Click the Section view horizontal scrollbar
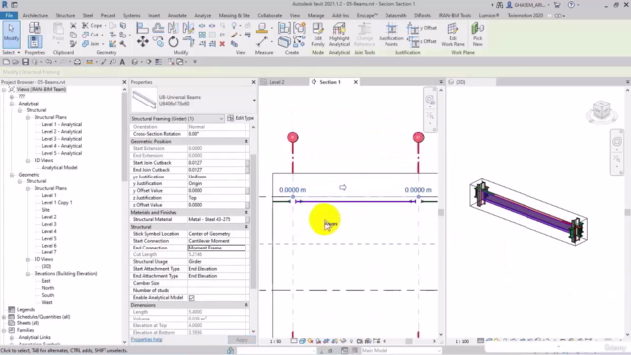 (409, 341)
